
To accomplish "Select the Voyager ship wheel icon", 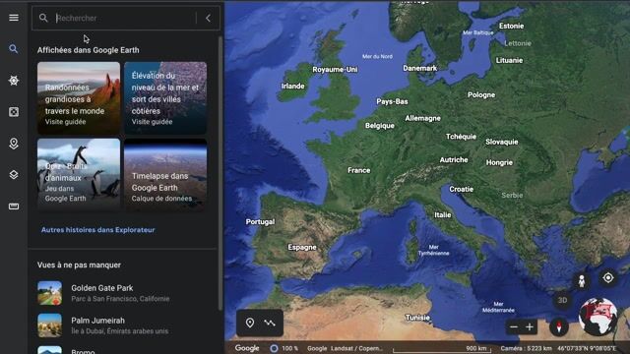I will coord(14,81).
